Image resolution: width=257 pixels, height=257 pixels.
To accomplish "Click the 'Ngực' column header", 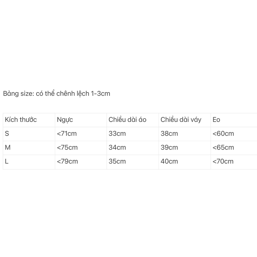I will click(x=65, y=120).
